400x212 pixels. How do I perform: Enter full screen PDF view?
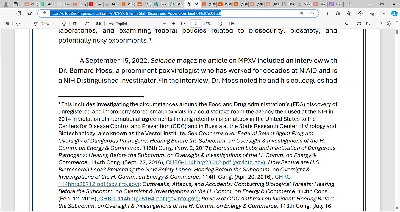pyautogui.click(x=380, y=24)
